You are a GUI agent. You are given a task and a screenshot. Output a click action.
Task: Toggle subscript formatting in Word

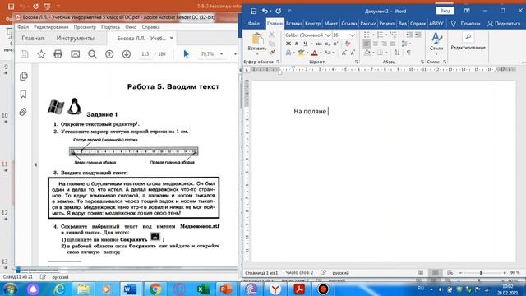coord(327,44)
